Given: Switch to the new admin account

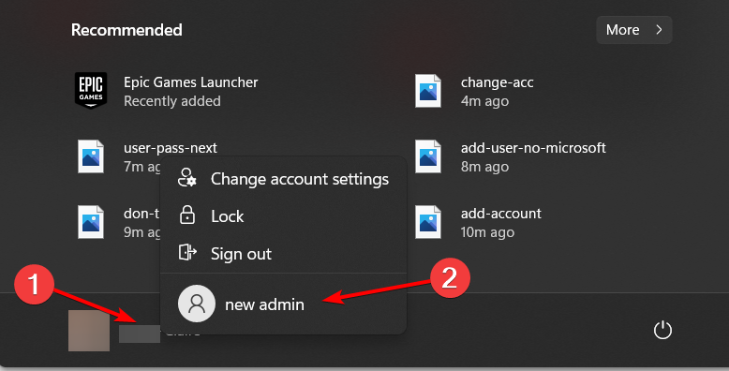Looking at the screenshot, I should pyautogui.click(x=284, y=304).
